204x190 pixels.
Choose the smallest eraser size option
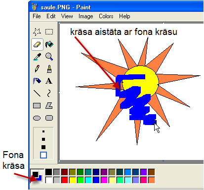(43, 131)
